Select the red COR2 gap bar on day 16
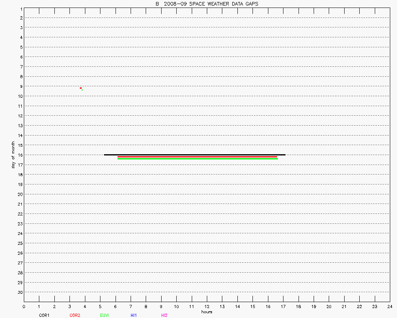 [x=197, y=157]
